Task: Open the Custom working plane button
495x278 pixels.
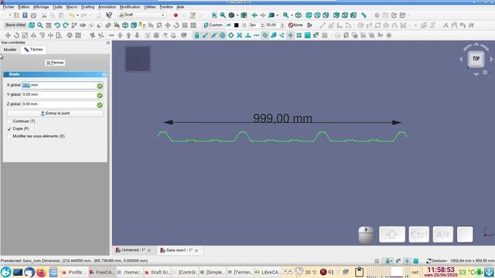Action: click(213, 25)
